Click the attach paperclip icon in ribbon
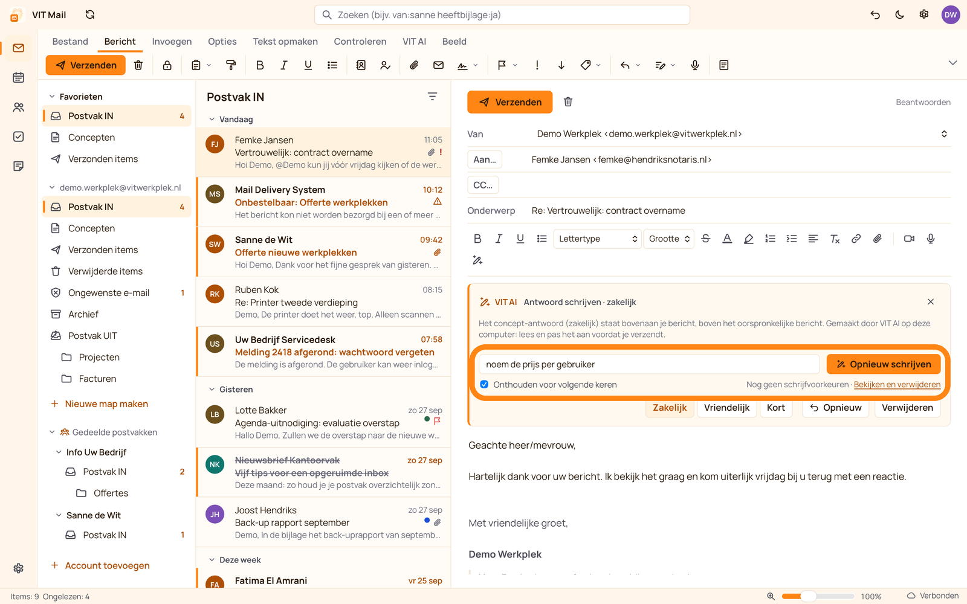 point(414,65)
